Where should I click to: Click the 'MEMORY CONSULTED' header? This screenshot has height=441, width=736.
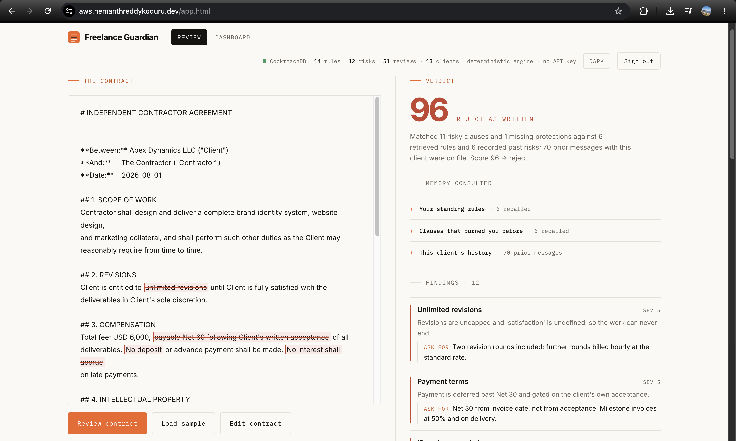459,183
